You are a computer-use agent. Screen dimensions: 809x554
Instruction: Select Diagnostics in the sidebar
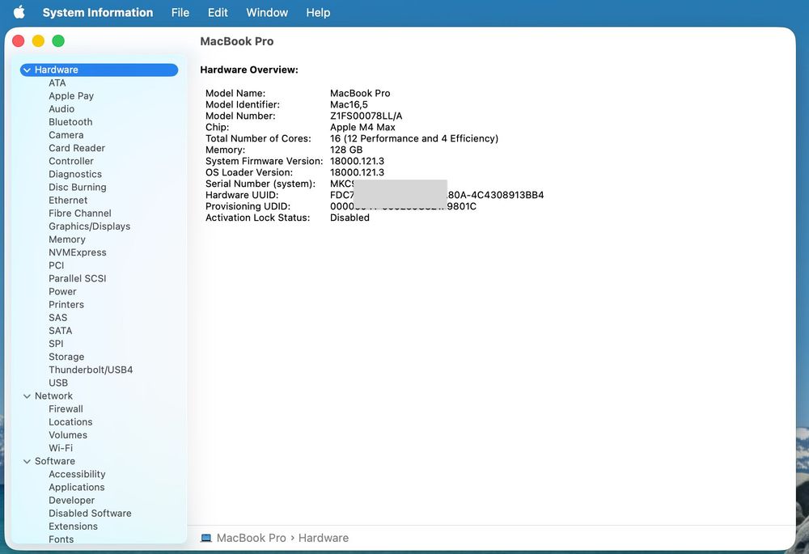[75, 175]
